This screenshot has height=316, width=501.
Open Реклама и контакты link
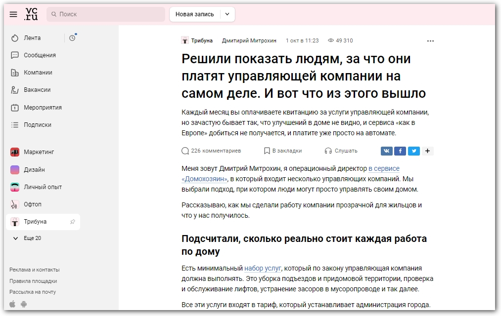35,270
